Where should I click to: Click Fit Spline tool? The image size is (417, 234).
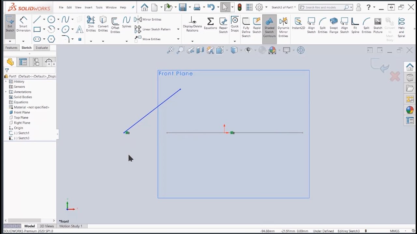355,25
